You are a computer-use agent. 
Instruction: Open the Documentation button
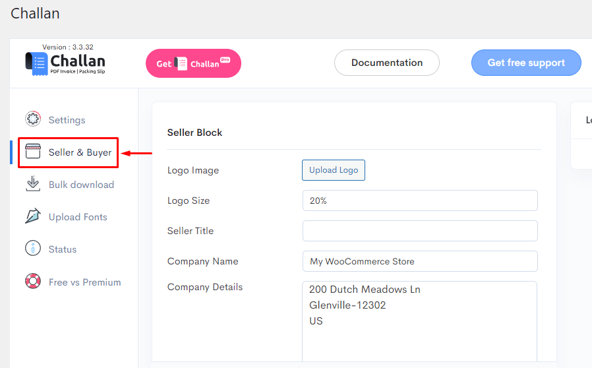pos(386,63)
